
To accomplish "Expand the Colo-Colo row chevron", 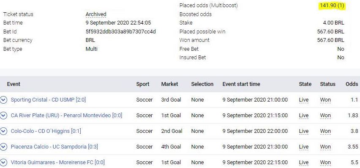I will [3, 131].
